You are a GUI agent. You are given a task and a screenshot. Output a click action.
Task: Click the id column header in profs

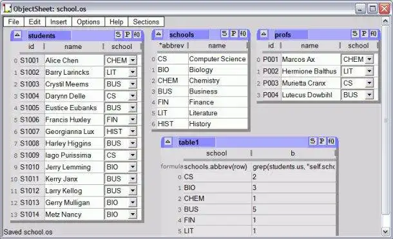coord(271,46)
